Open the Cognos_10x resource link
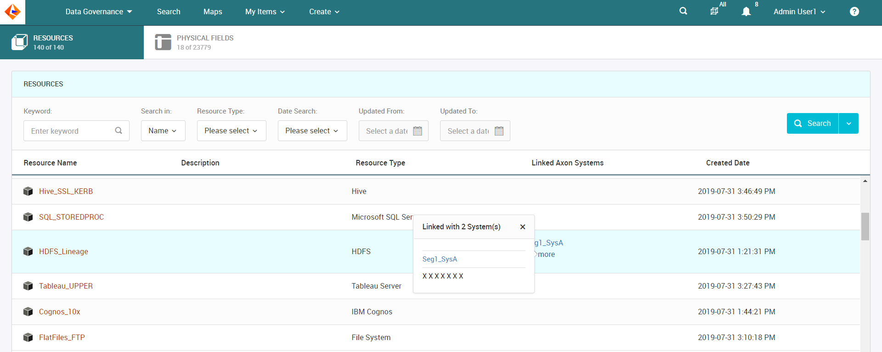Viewport: 882px width, 352px height. tap(59, 312)
